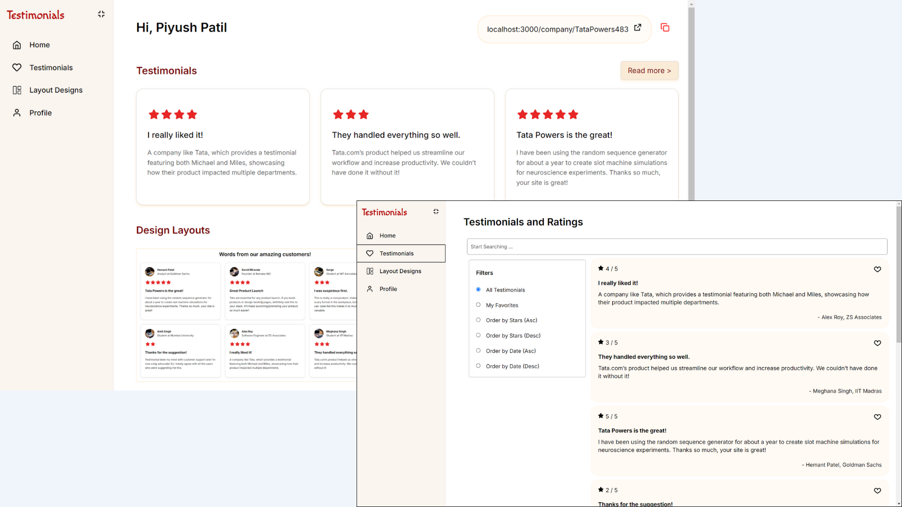Click the Layout Designs icon in dashboard sidebar
Image resolution: width=902 pixels, height=507 pixels.
point(17,90)
